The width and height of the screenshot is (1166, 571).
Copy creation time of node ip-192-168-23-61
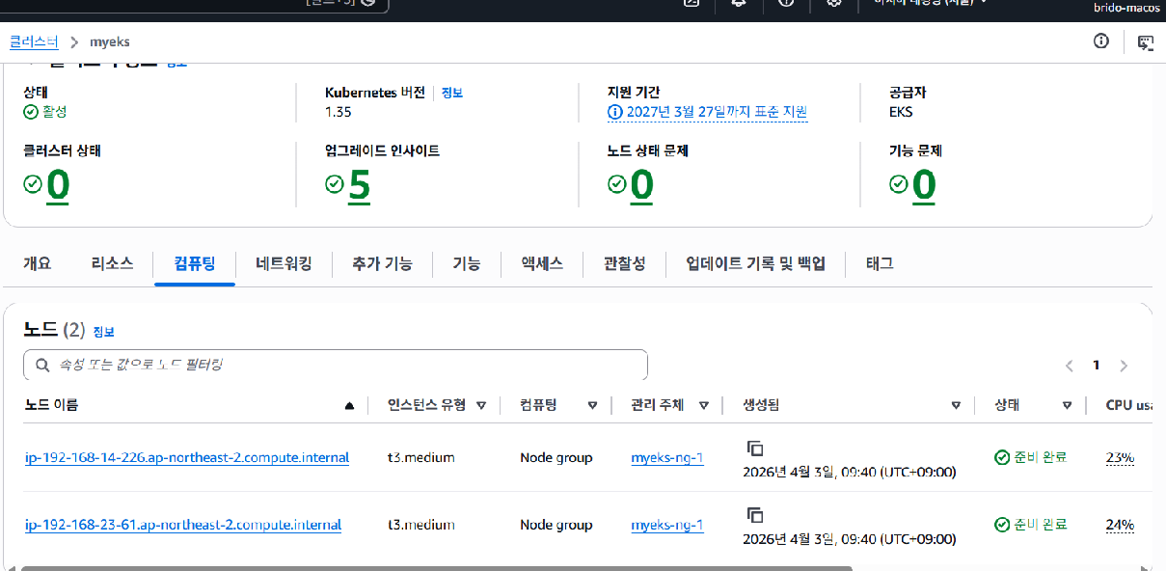(755, 515)
